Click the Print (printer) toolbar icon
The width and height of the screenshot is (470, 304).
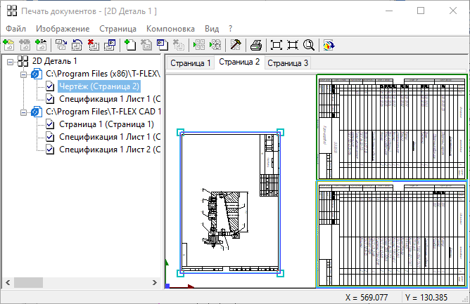(257, 45)
